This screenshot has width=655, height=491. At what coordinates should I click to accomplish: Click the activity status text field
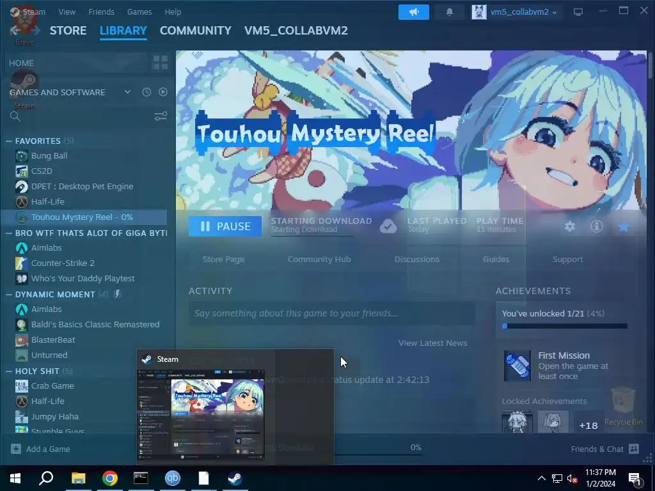pos(332,313)
